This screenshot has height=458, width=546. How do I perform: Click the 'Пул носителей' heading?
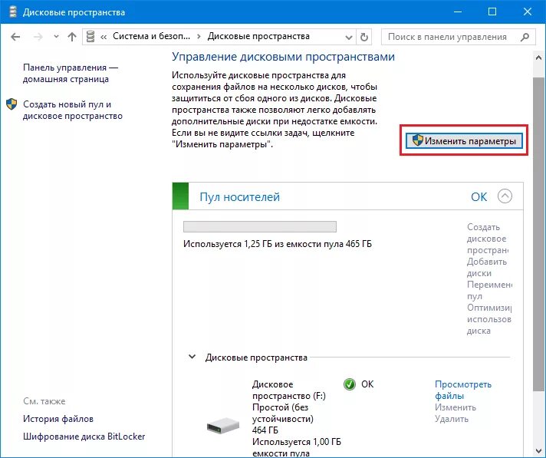coord(239,197)
